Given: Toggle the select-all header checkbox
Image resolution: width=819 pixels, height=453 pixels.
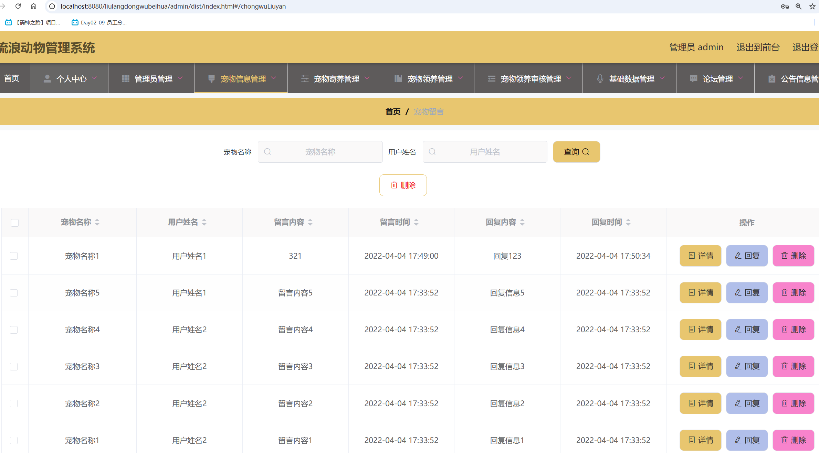Looking at the screenshot, I should (15, 223).
